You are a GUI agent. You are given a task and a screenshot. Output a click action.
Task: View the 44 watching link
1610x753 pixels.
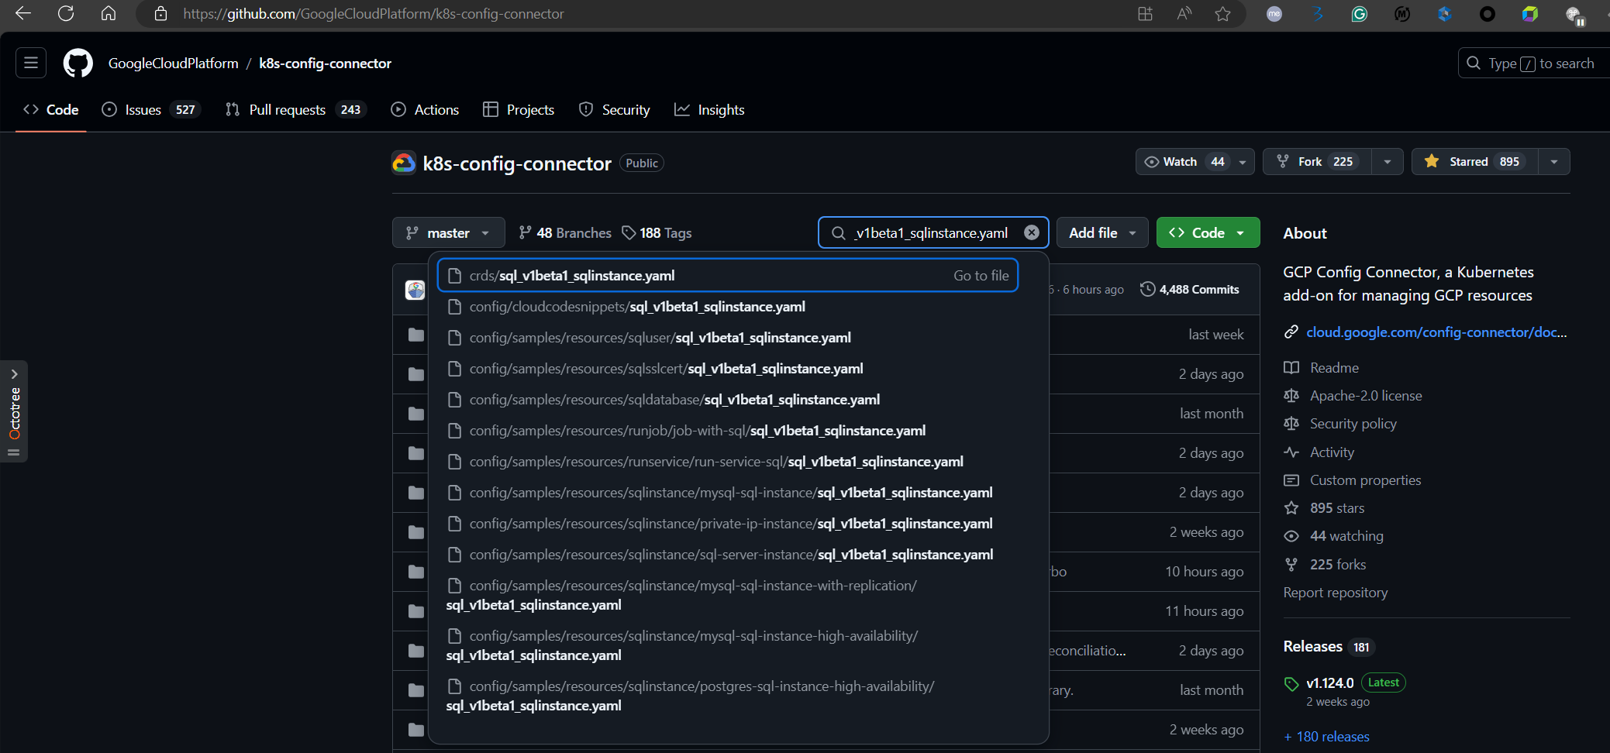1333,535
